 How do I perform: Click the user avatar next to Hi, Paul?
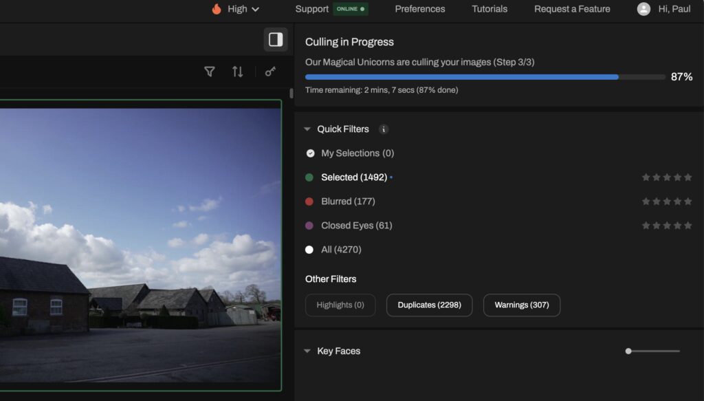(x=644, y=9)
